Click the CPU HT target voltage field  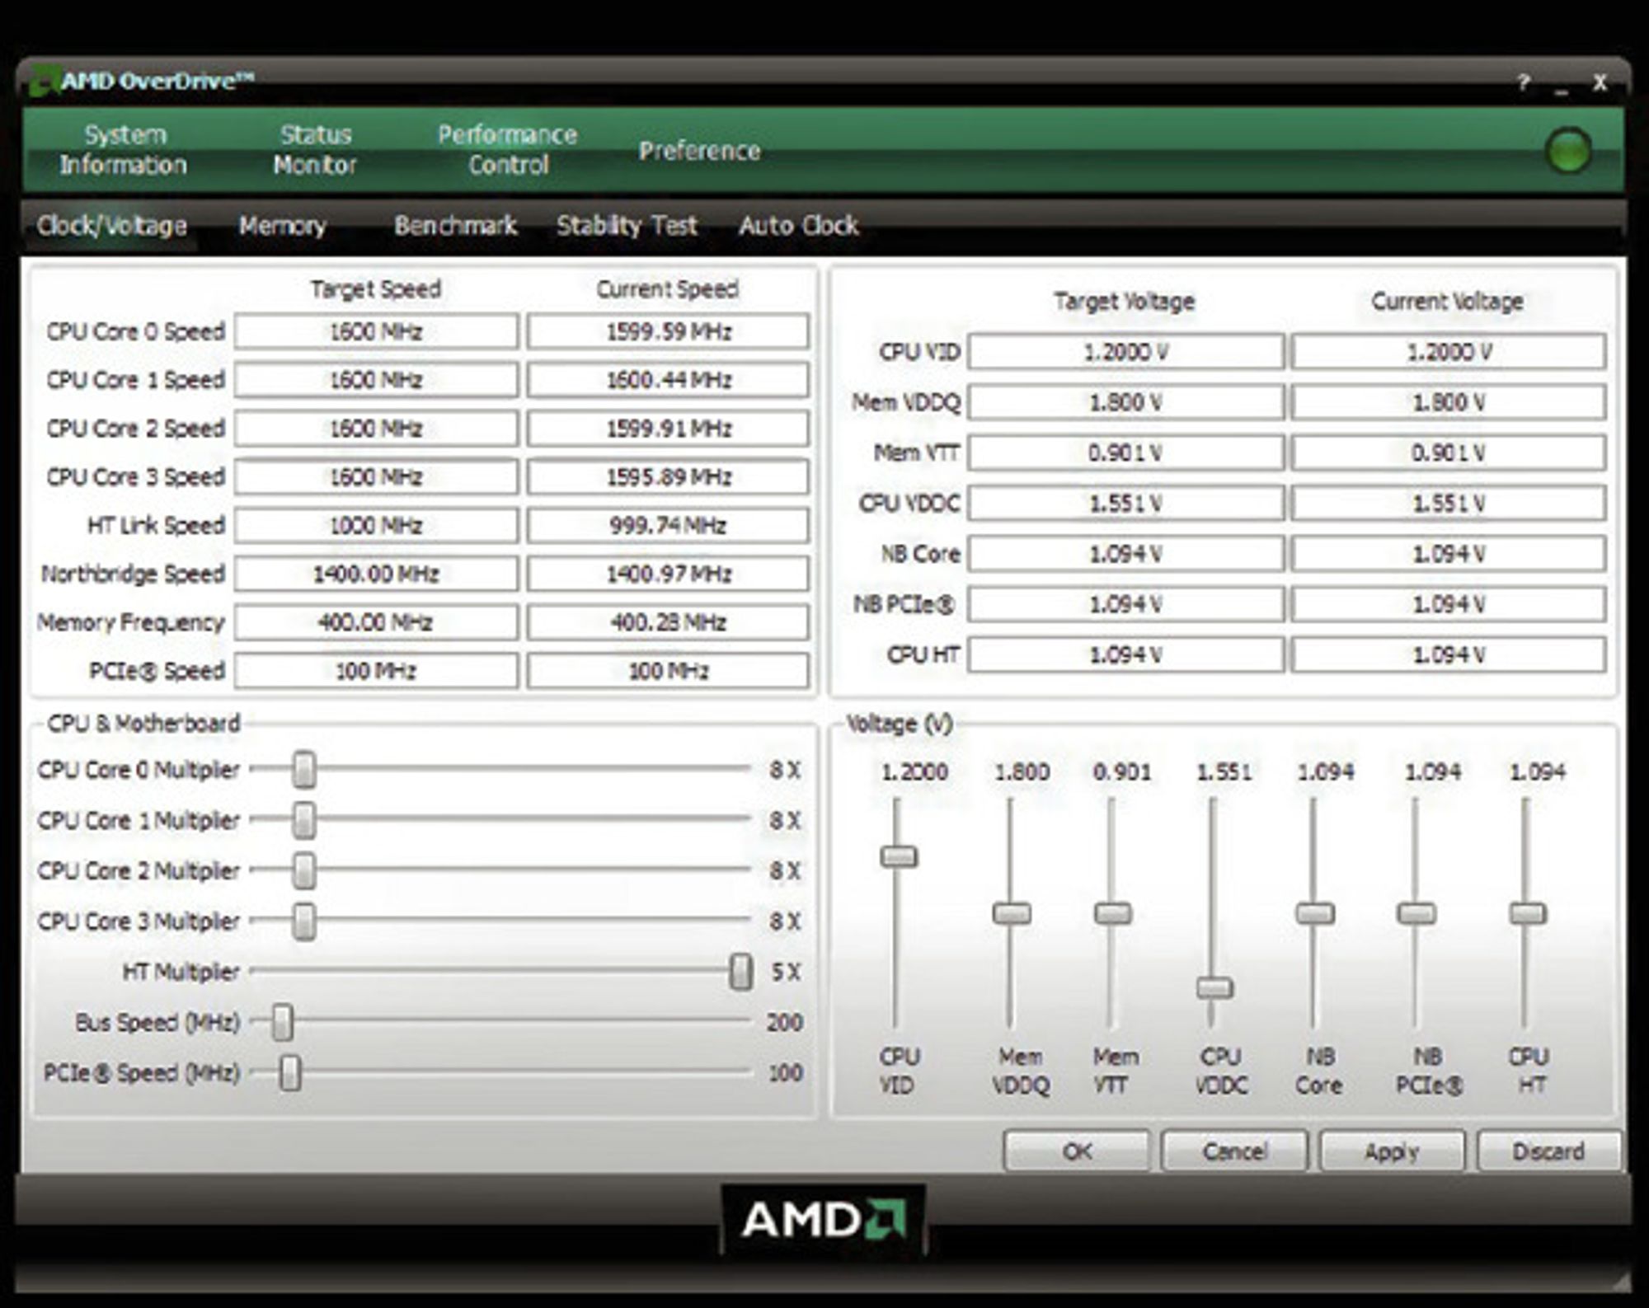point(1125,654)
